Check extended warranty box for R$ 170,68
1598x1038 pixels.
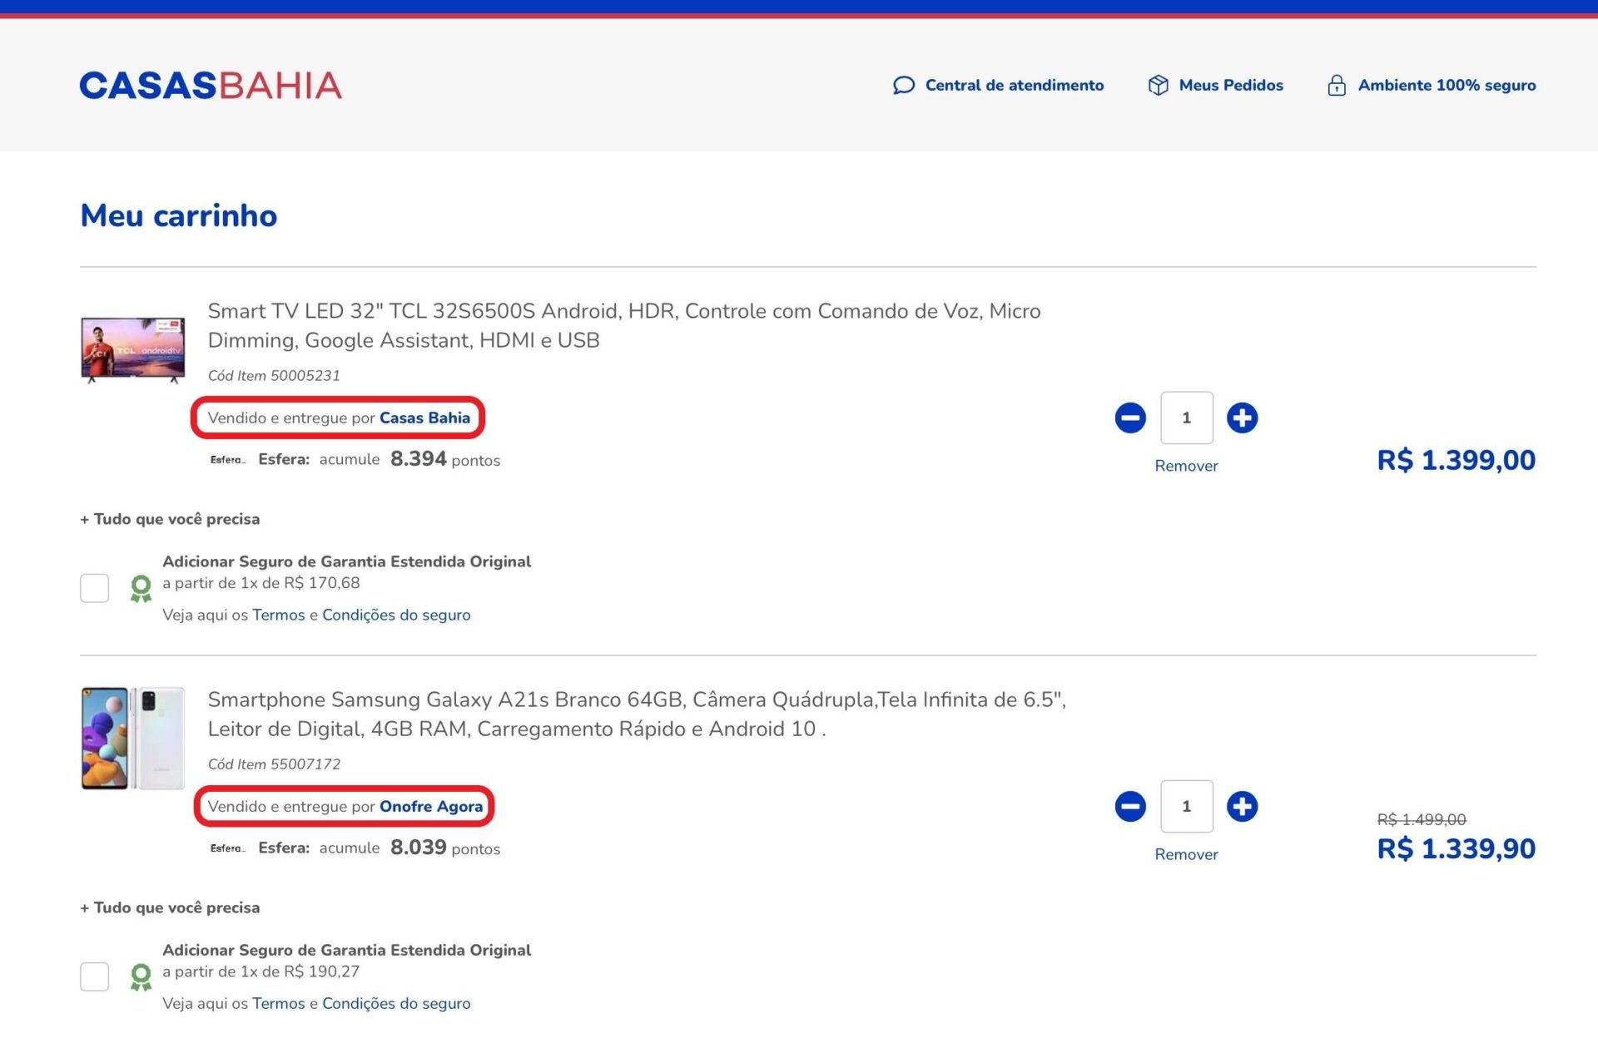coord(94,588)
